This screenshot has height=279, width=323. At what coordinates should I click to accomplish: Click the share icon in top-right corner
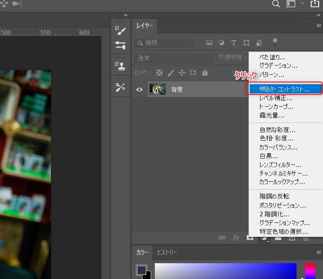pyautogui.click(x=315, y=4)
